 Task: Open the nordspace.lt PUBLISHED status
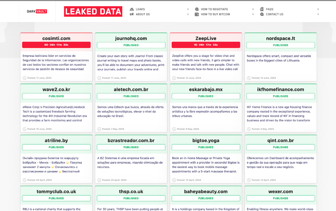coord(281,45)
